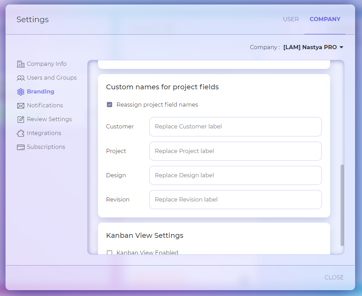
Task: Click the CLOSE button
Action: [334, 277]
